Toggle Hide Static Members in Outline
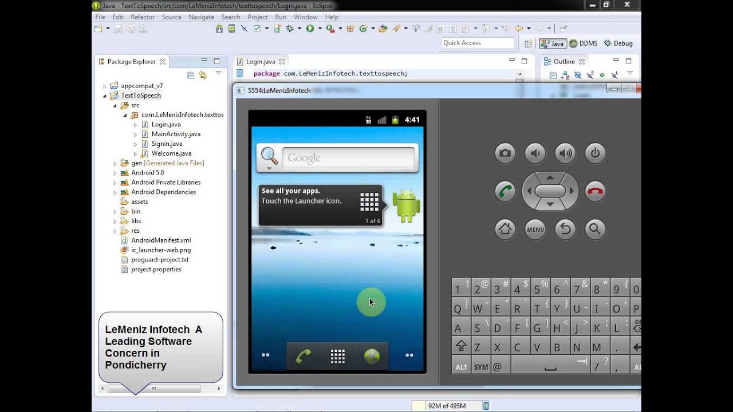The width and height of the screenshot is (733, 412). (x=590, y=75)
